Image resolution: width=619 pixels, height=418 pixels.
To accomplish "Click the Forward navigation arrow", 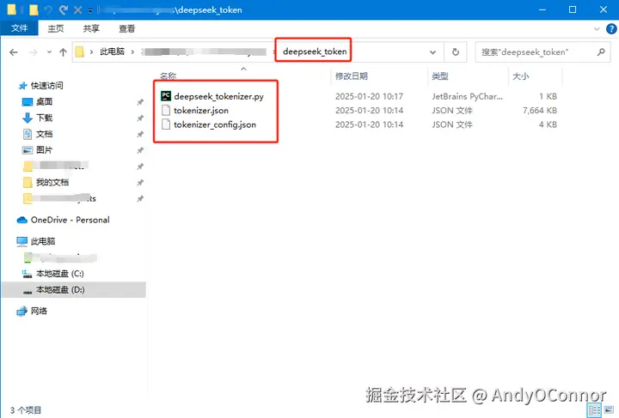I will (34, 52).
